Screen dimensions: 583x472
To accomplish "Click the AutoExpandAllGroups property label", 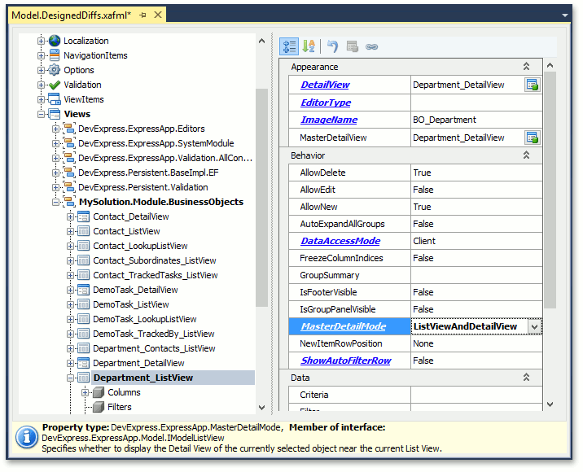I will tap(342, 224).
